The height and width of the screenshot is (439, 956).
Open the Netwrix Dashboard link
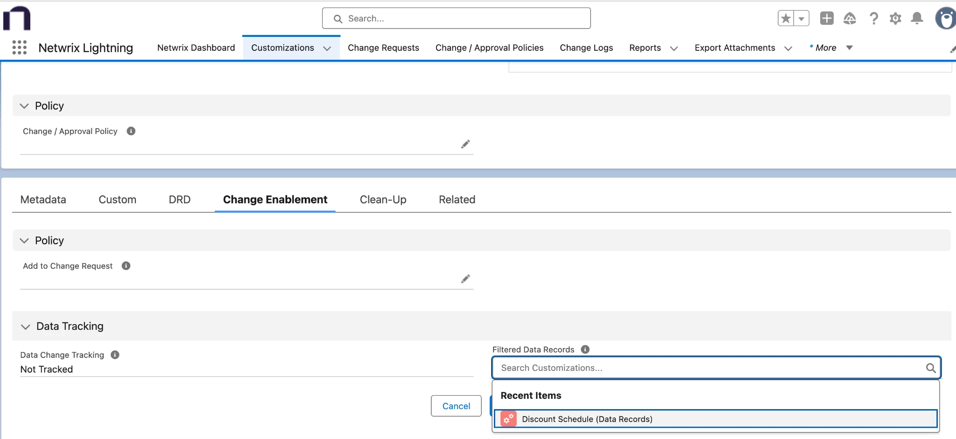[x=196, y=48]
